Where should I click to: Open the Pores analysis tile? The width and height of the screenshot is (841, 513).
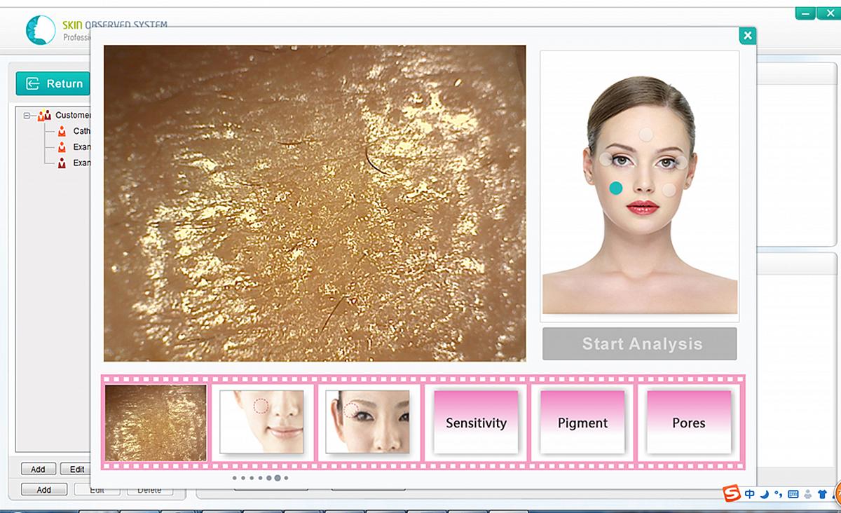click(688, 423)
